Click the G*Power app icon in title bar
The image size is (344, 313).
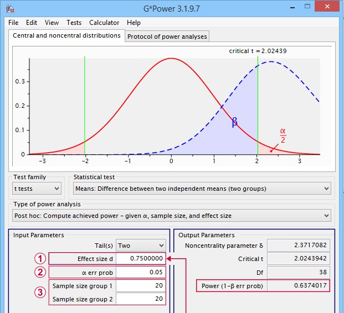click(x=10, y=9)
